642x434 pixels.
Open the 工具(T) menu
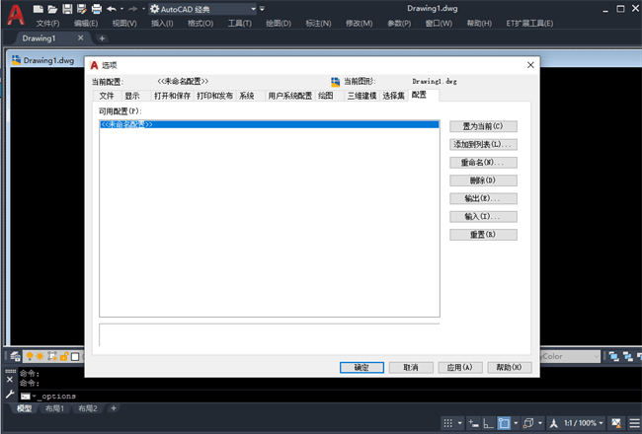click(x=240, y=24)
